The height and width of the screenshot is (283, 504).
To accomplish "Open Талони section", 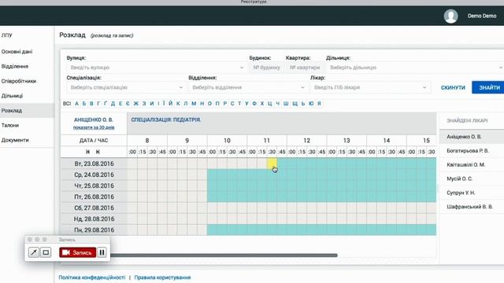I will pyautogui.click(x=10, y=125).
